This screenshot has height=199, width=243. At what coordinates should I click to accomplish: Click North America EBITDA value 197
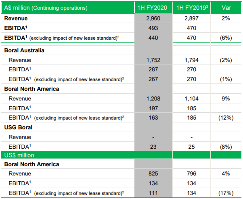point(153,108)
